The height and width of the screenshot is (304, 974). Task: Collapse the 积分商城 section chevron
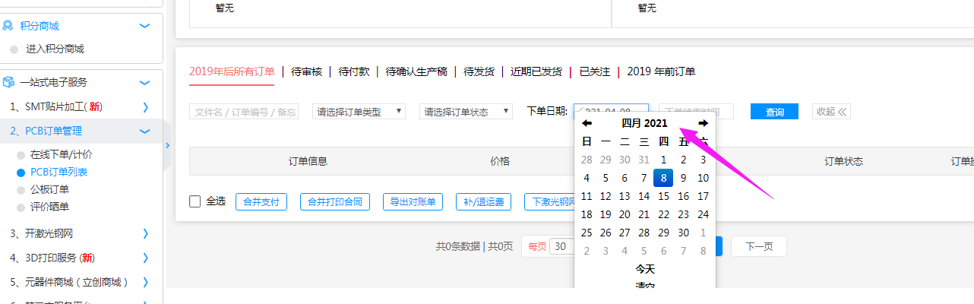coord(145,26)
